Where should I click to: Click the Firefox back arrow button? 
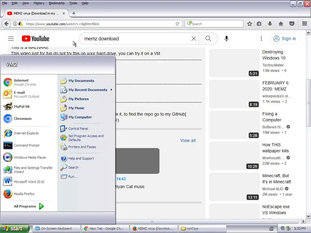(6, 24)
